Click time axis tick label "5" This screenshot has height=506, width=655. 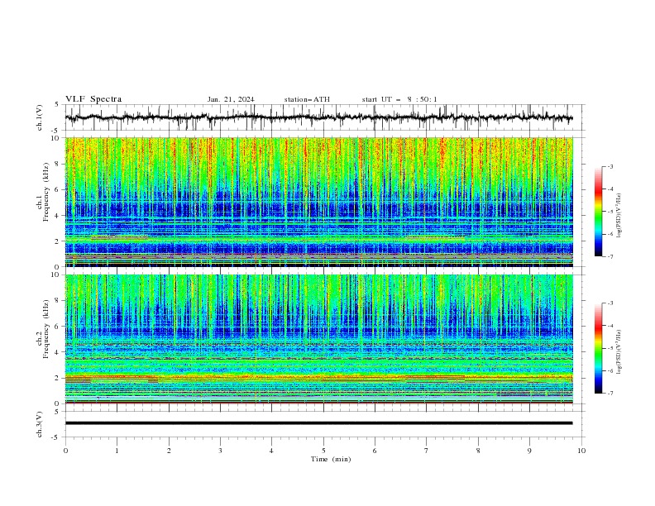[323, 451]
